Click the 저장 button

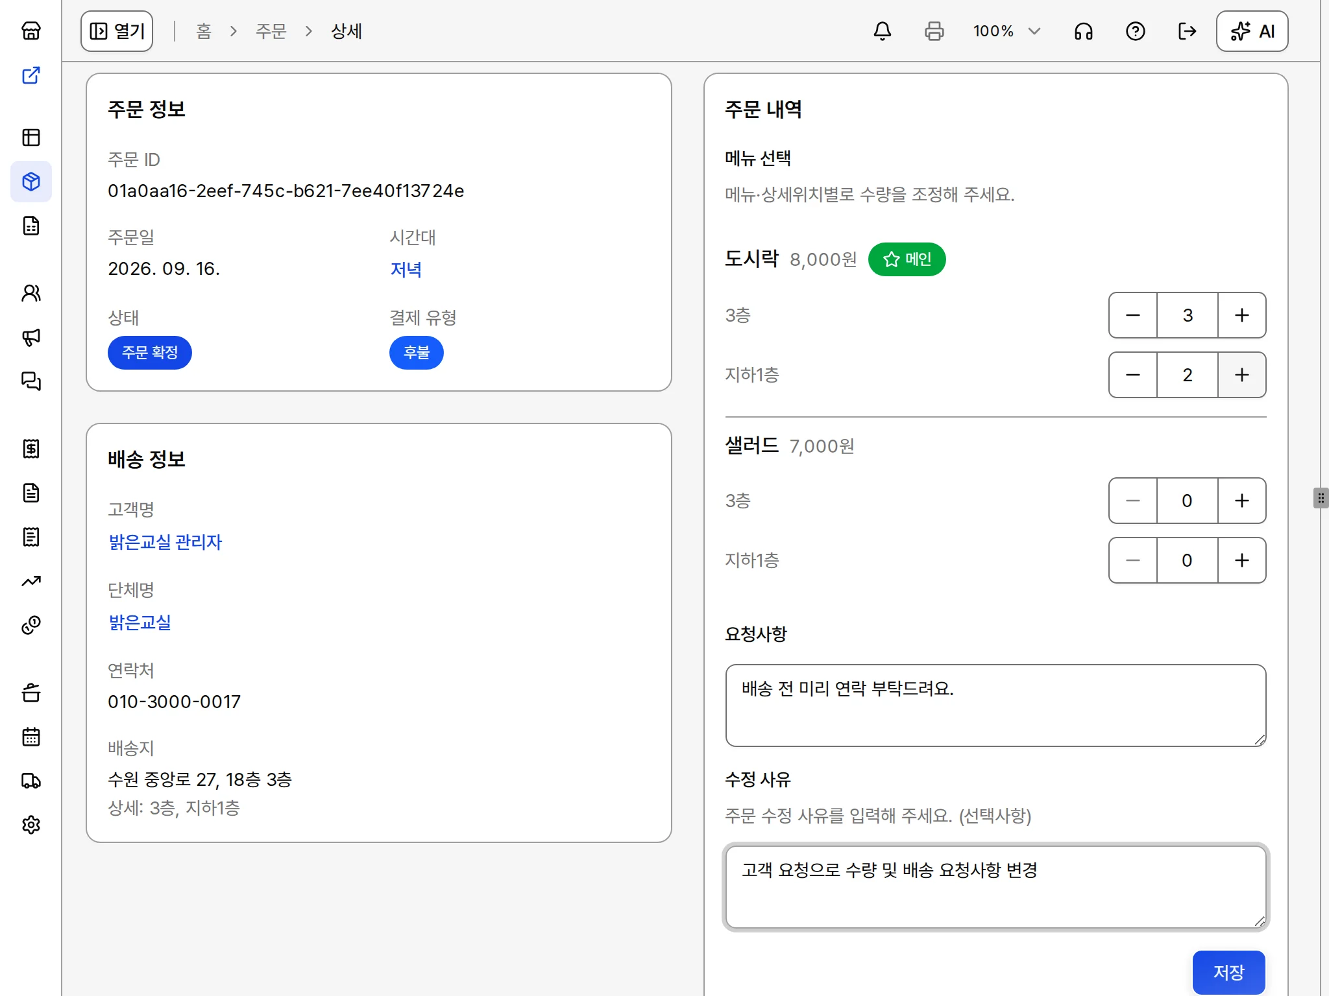(x=1228, y=972)
